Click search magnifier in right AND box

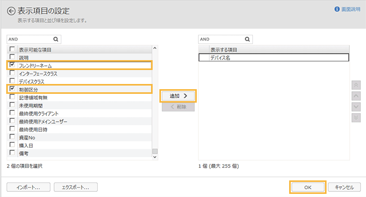(x=247, y=39)
